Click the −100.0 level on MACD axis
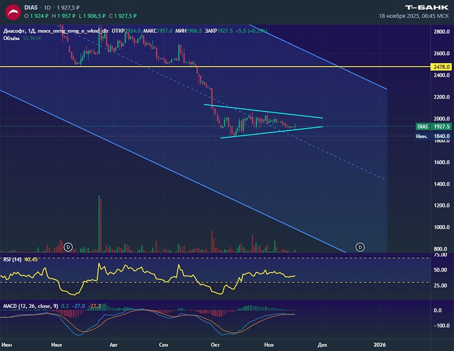This screenshot has width=454, height=351. click(442, 326)
